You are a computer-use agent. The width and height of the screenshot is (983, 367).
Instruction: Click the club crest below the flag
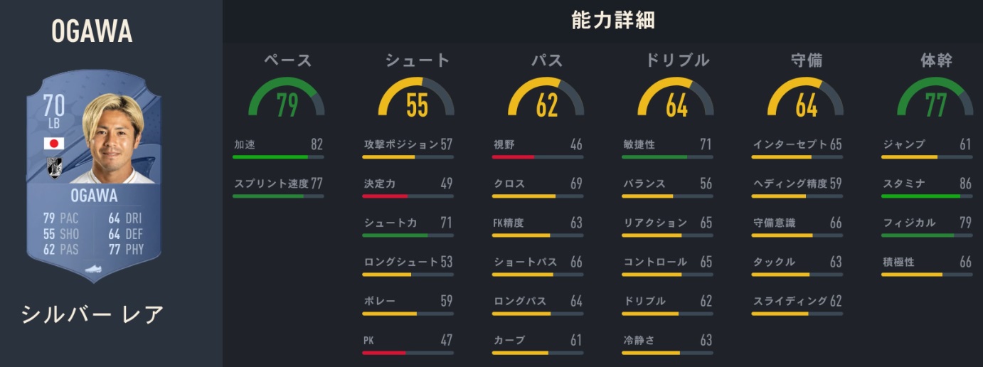pyautogui.click(x=54, y=166)
